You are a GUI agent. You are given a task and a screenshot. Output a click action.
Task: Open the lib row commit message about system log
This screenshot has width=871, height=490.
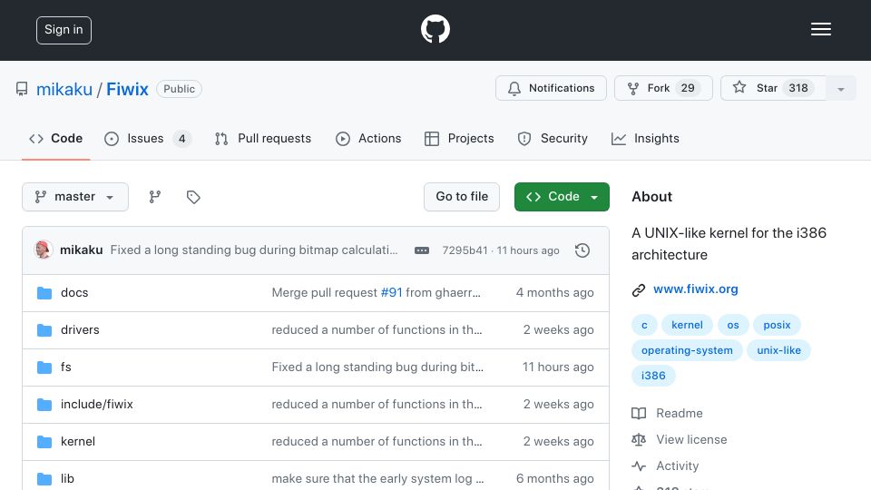(x=377, y=479)
